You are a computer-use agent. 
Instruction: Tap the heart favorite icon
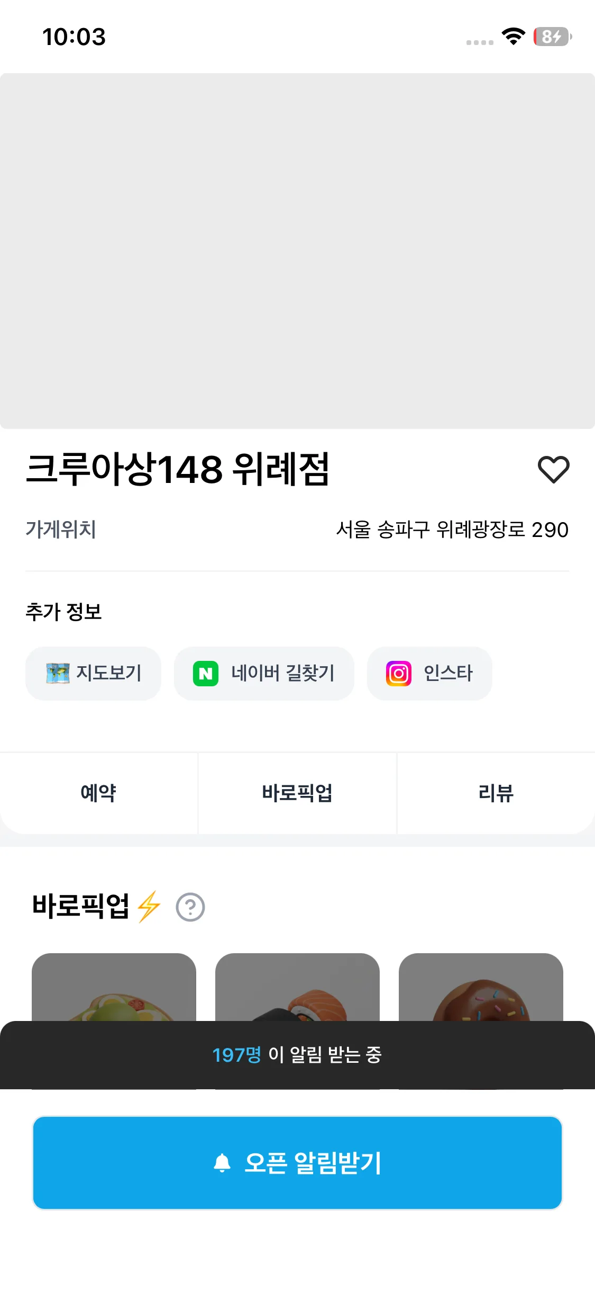tap(553, 469)
